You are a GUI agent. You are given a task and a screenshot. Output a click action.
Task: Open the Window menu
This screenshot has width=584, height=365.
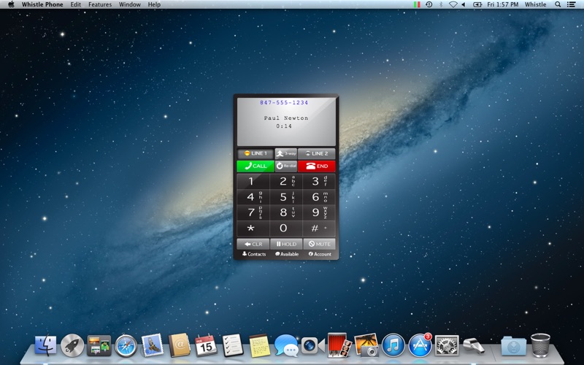130,4
